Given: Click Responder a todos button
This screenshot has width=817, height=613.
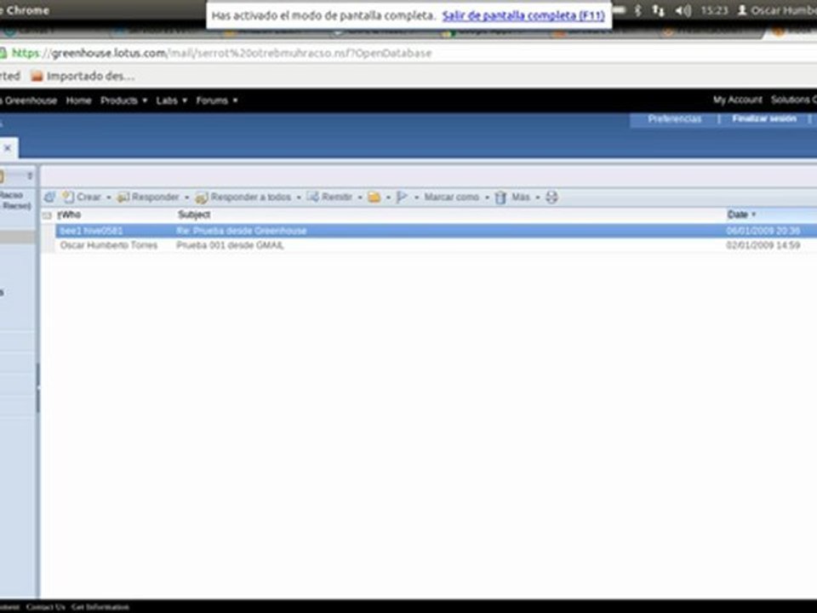Looking at the screenshot, I should 243,197.
